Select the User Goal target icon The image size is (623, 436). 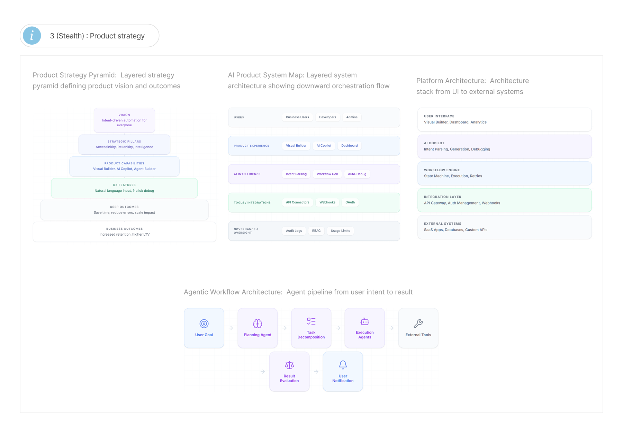point(204,324)
